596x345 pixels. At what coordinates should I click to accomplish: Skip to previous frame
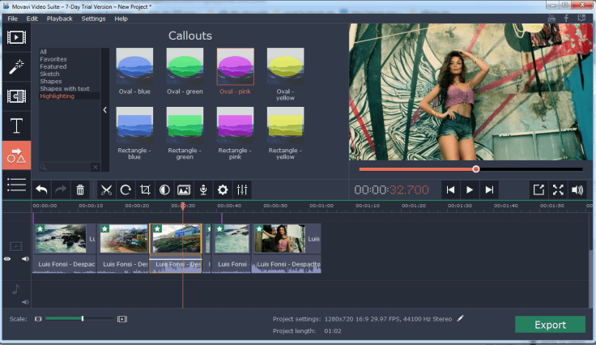point(450,190)
